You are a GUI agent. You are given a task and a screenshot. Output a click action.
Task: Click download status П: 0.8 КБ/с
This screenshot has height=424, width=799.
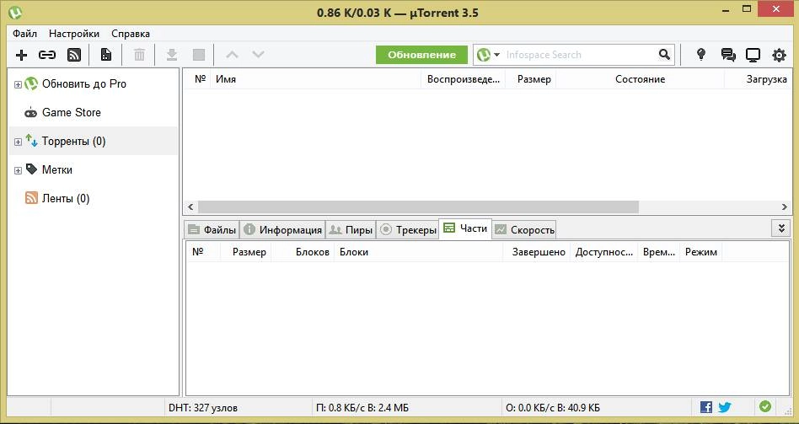(x=362, y=408)
